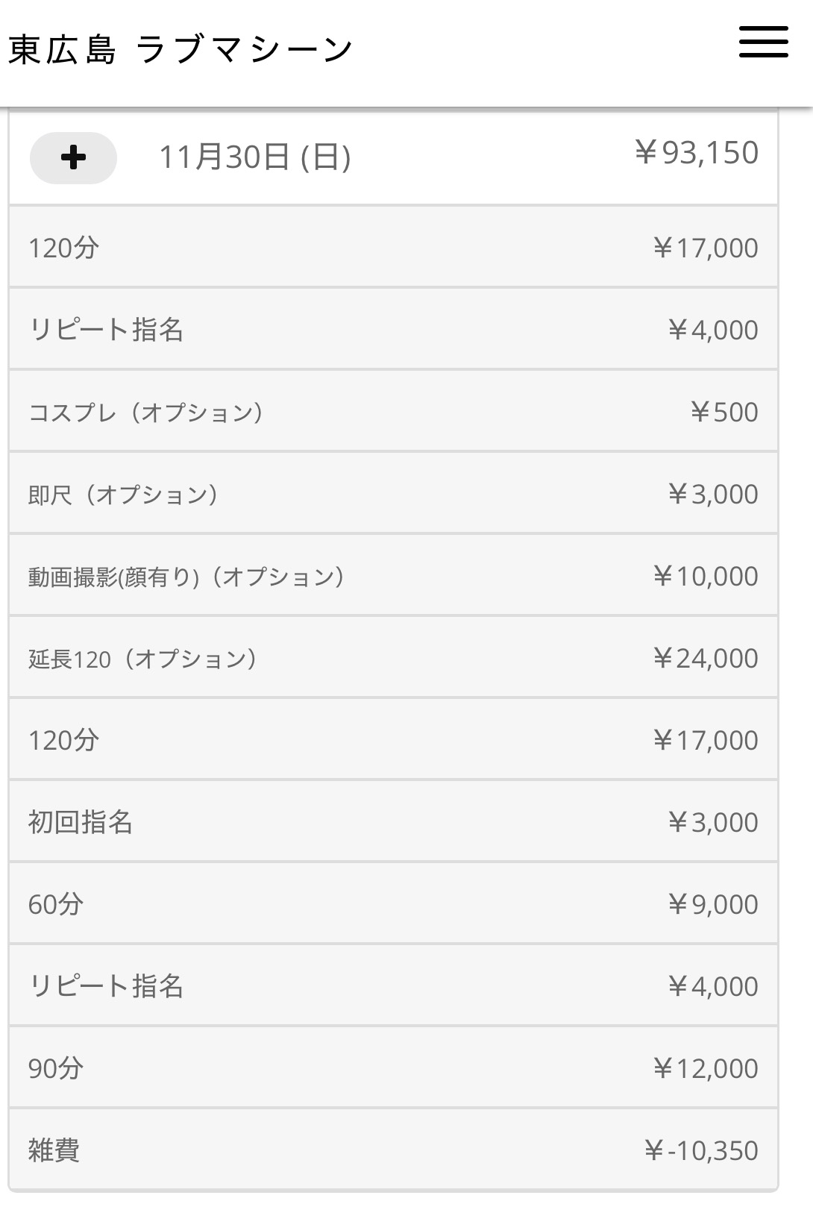Click the ¥93,150 daily total amount

click(x=697, y=153)
